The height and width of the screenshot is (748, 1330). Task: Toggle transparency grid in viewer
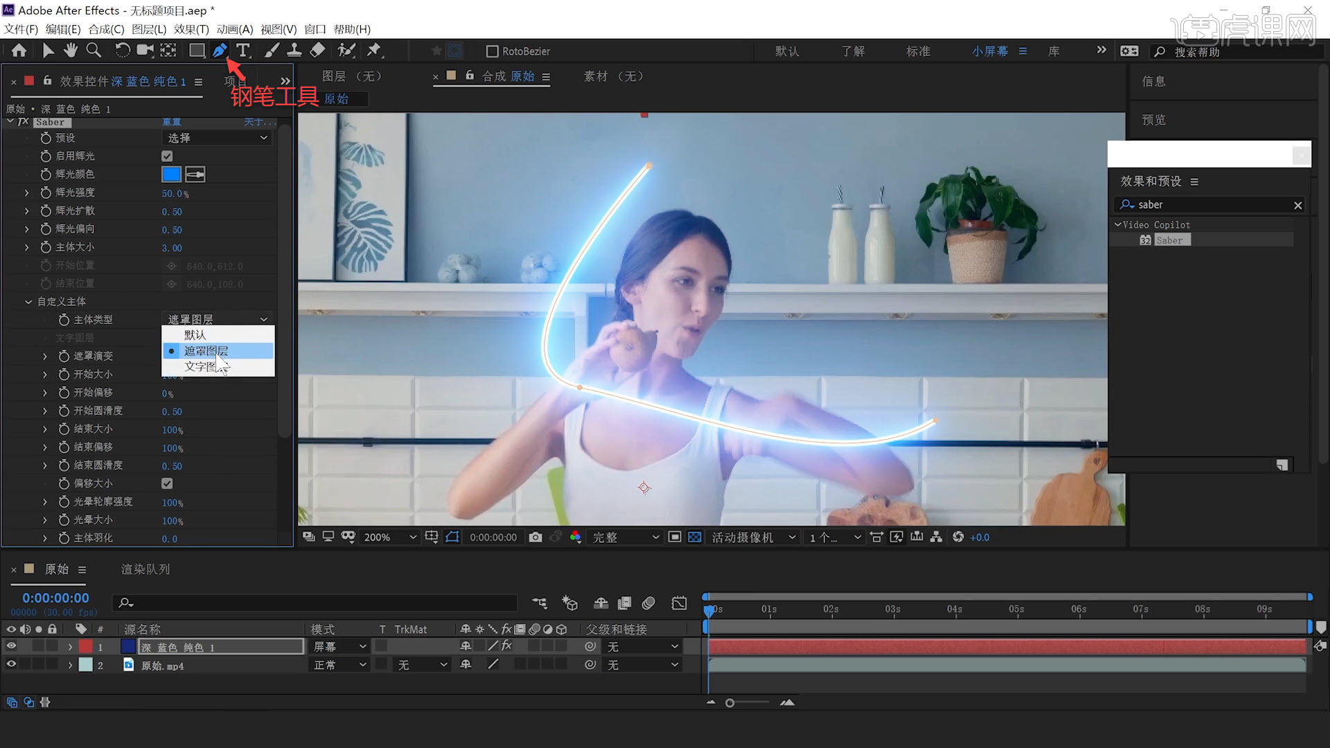[695, 537]
